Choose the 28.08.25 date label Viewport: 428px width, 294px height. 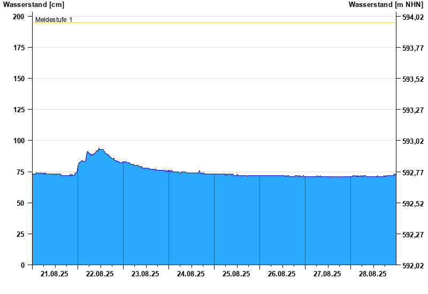click(x=373, y=274)
